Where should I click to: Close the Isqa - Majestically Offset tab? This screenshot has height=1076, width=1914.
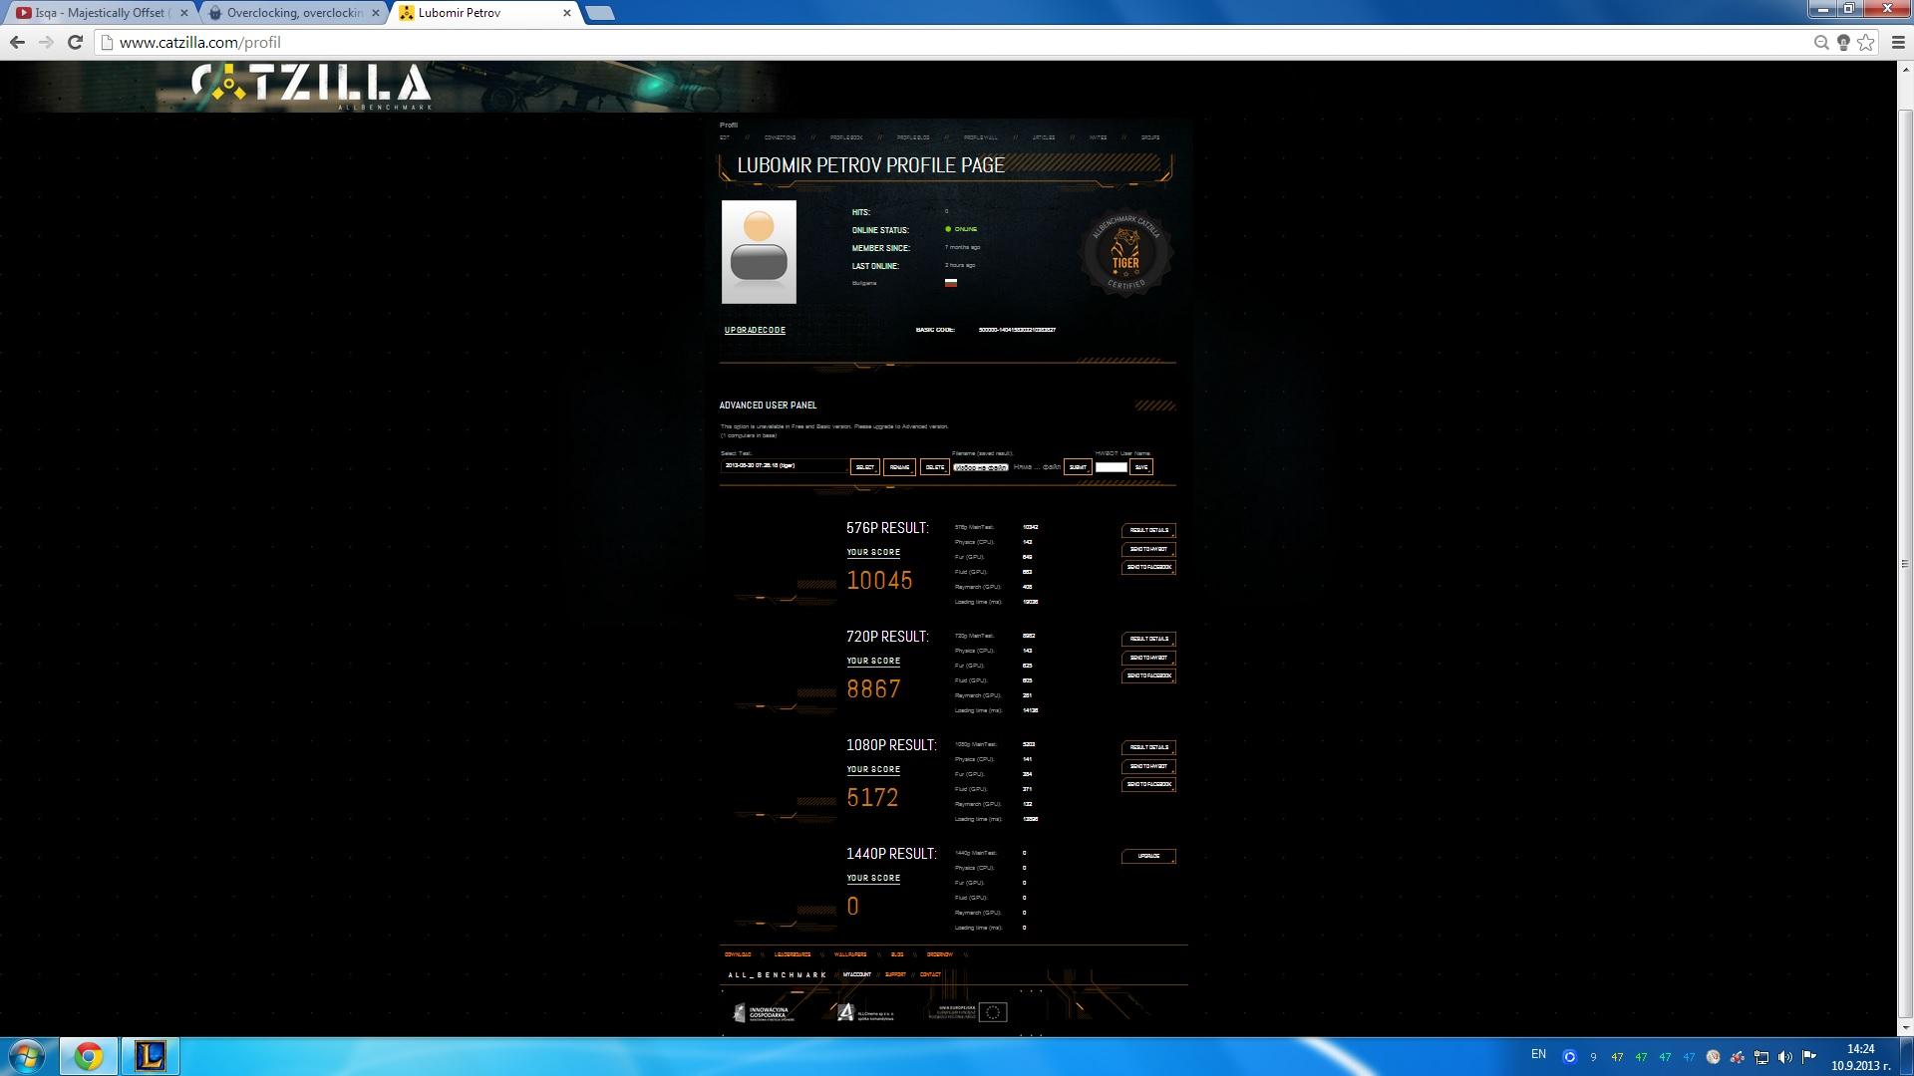tap(183, 13)
